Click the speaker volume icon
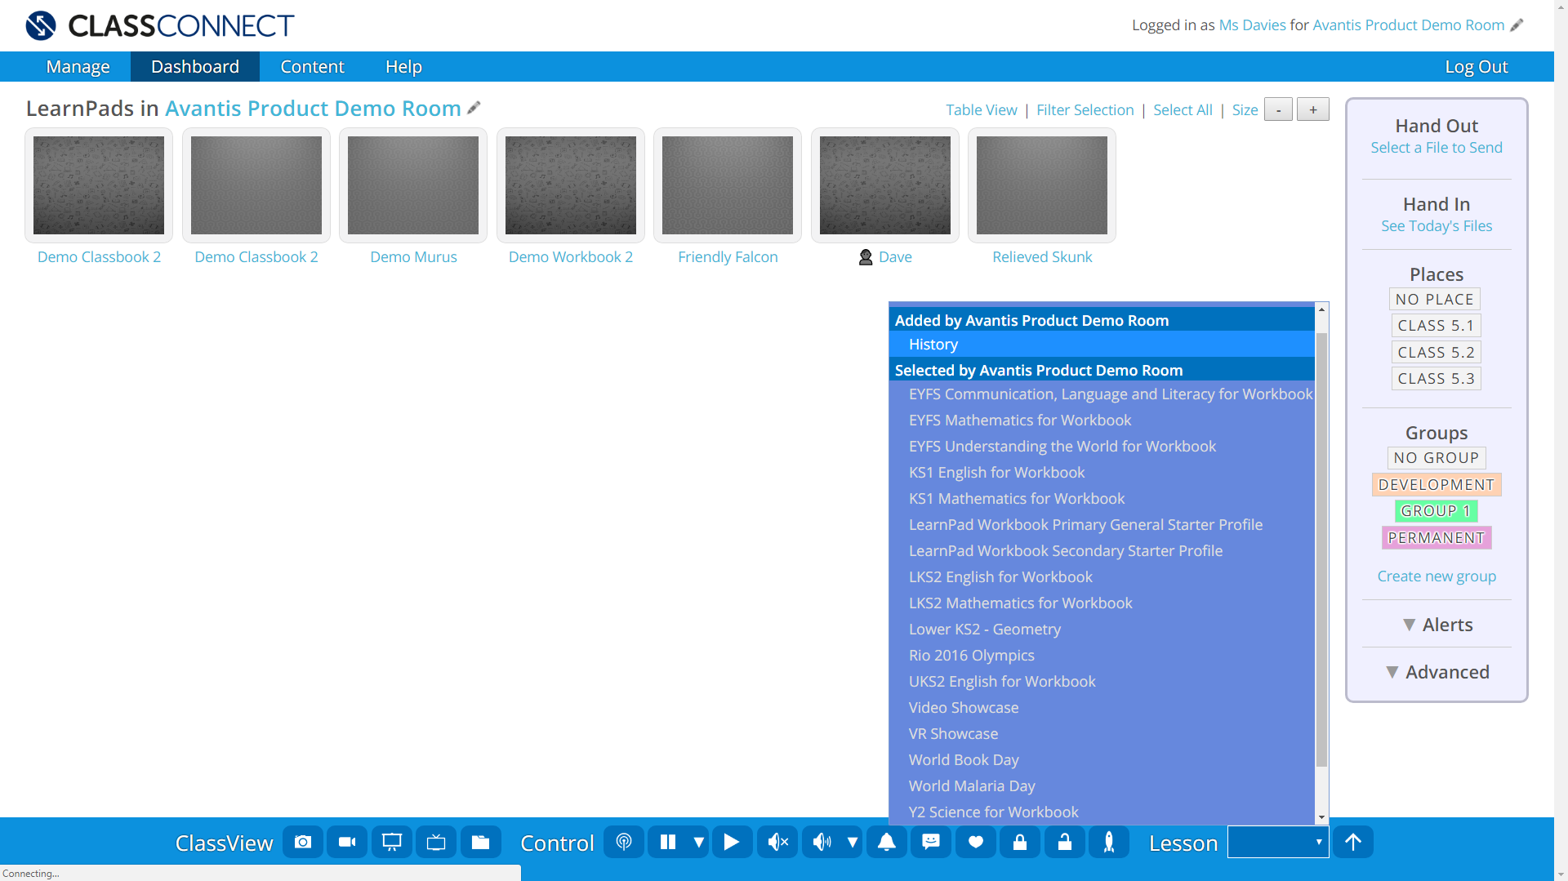 coord(822,842)
